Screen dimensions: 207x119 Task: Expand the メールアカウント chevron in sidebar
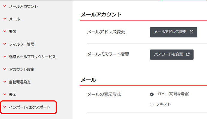tap(4, 6)
